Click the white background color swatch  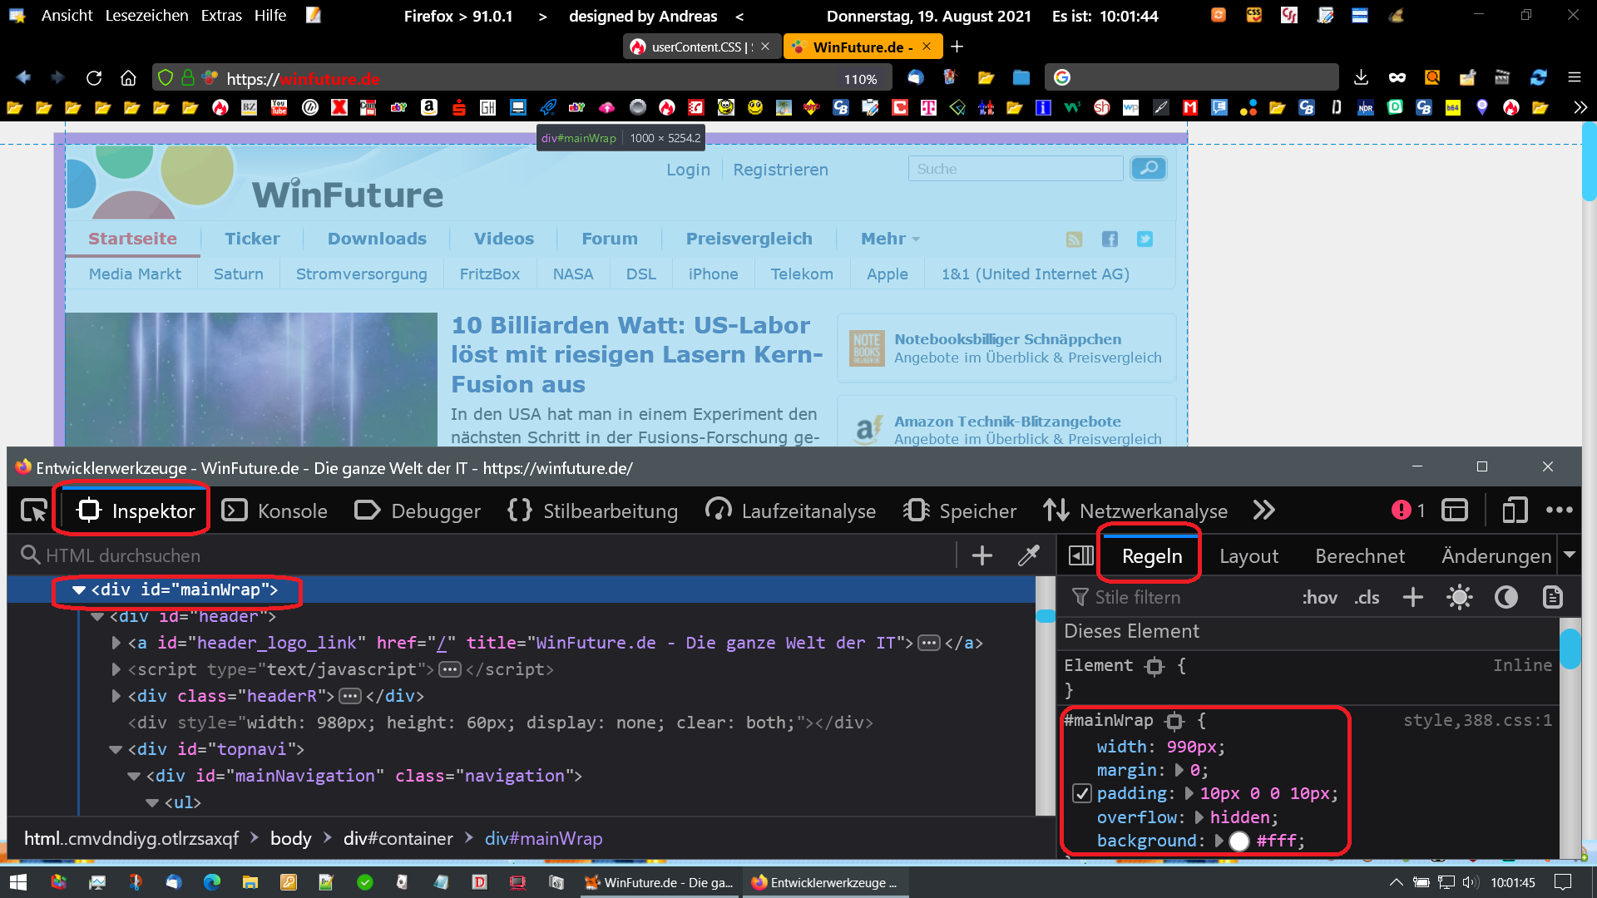point(1239,841)
